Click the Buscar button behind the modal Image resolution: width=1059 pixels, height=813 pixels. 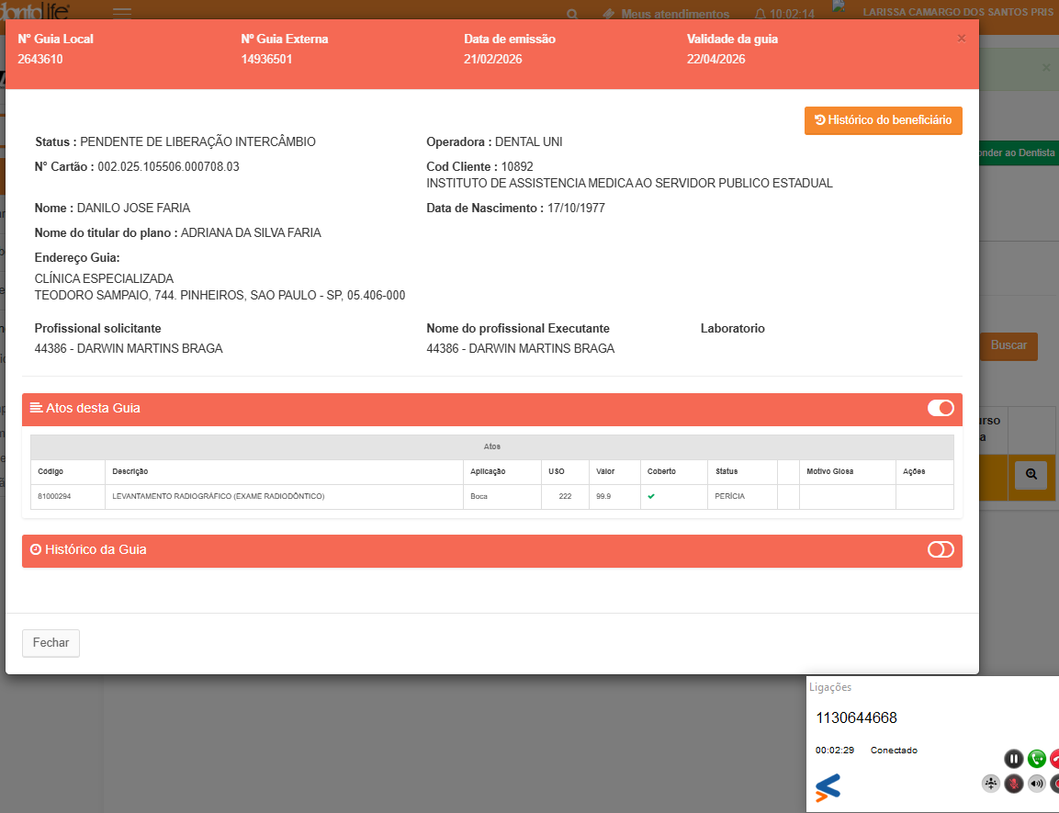click(x=1008, y=345)
